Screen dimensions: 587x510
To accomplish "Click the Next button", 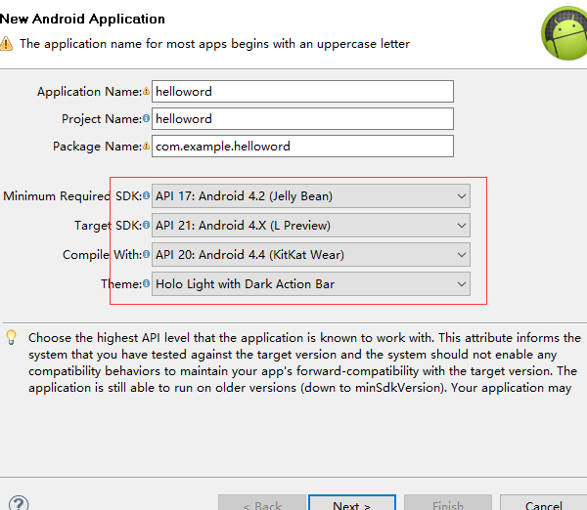I will (x=352, y=502).
